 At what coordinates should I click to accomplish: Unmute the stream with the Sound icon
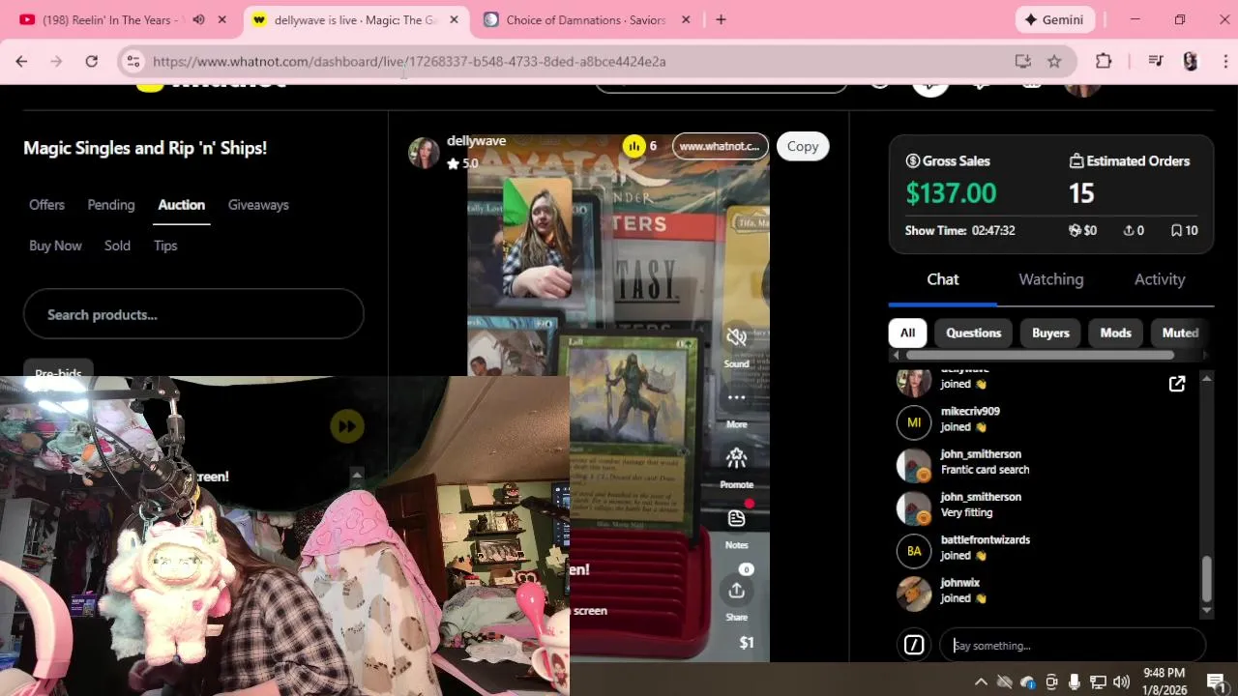point(736,336)
